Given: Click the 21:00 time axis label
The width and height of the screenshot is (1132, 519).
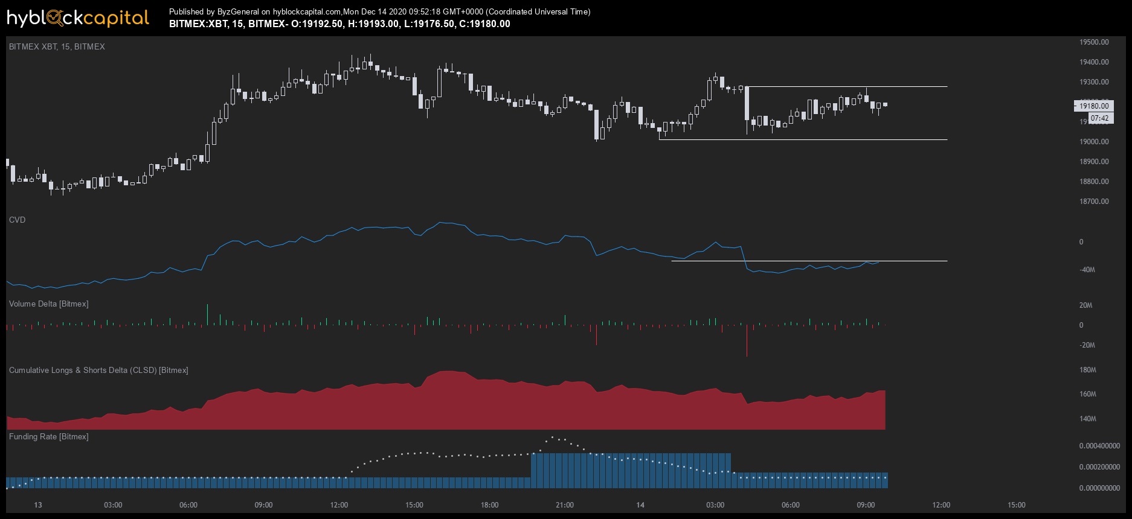Looking at the screenshot, I should point(565,505).
